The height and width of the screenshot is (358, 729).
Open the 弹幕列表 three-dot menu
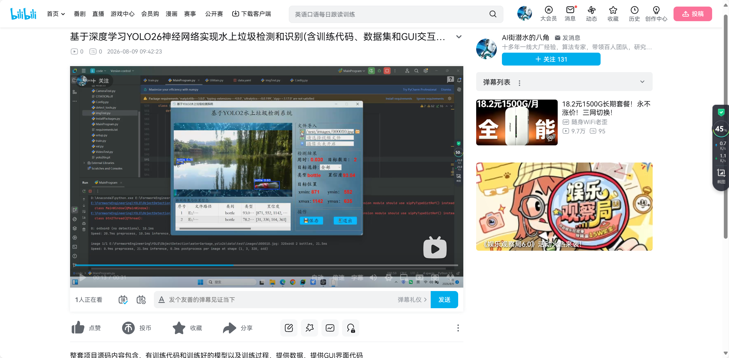(519, 83)
